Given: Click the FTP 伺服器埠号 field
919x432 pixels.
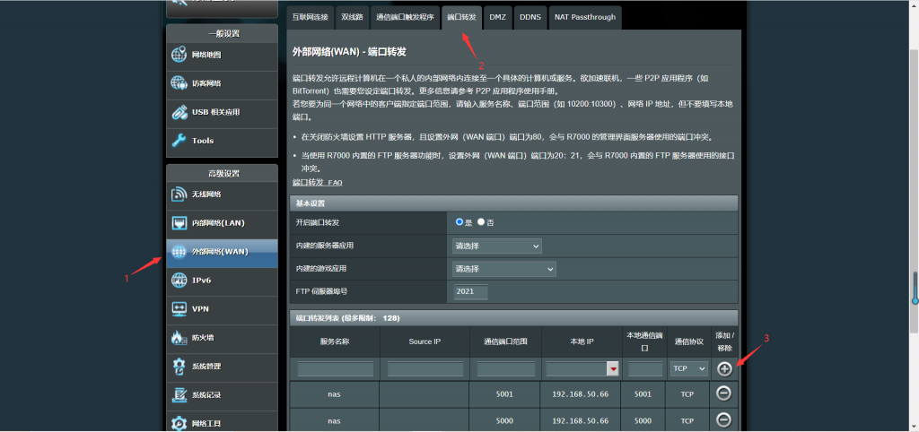Looking at the screenshot, I should 470,291.
